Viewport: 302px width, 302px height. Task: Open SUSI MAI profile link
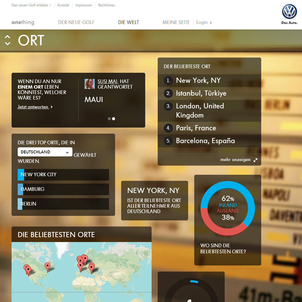click(108, 82)
